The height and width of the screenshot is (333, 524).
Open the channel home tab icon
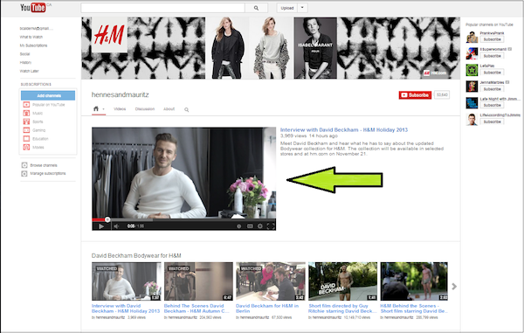point(96,108)
